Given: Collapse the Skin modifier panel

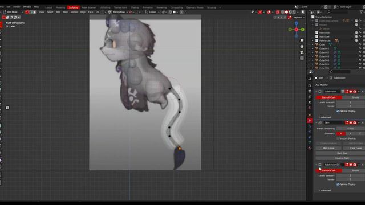Looking at the screenshot, I should pos(317,122).
